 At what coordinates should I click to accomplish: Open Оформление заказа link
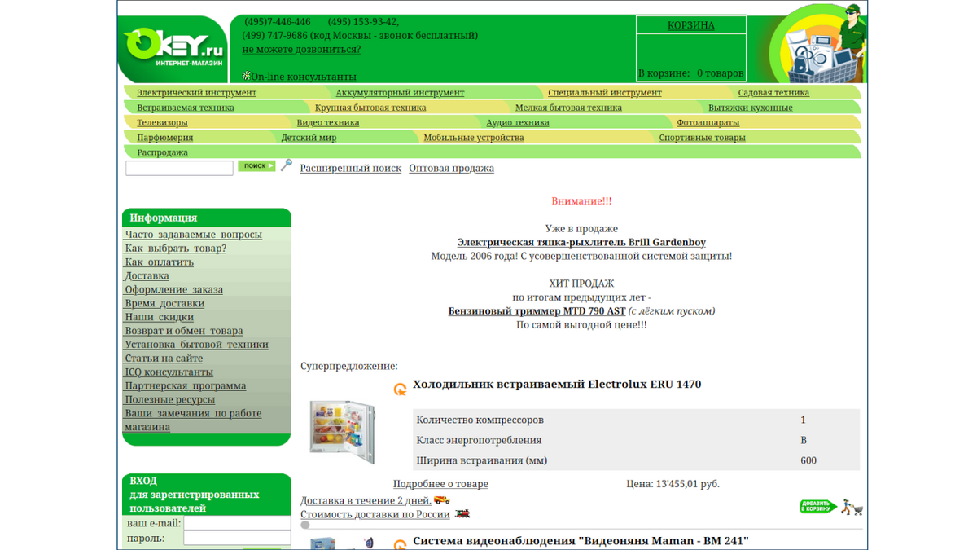coord(173,290)
